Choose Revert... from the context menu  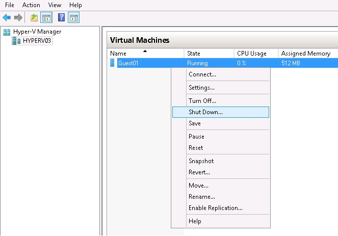click(x=221, y=172)
